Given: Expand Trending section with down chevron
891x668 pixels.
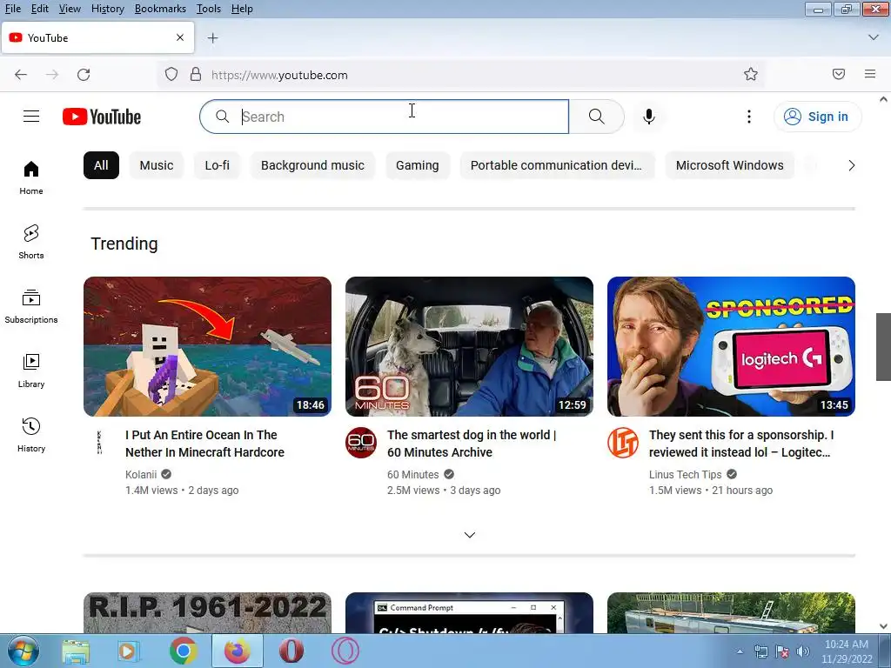Looking at the screenshot, I should [x=469, y=535].
